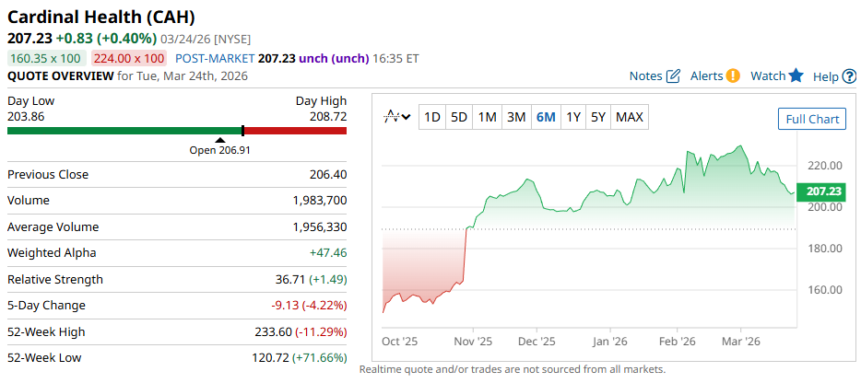Click the Help question mark icon
861x383 pixels.
click(849, 76)
